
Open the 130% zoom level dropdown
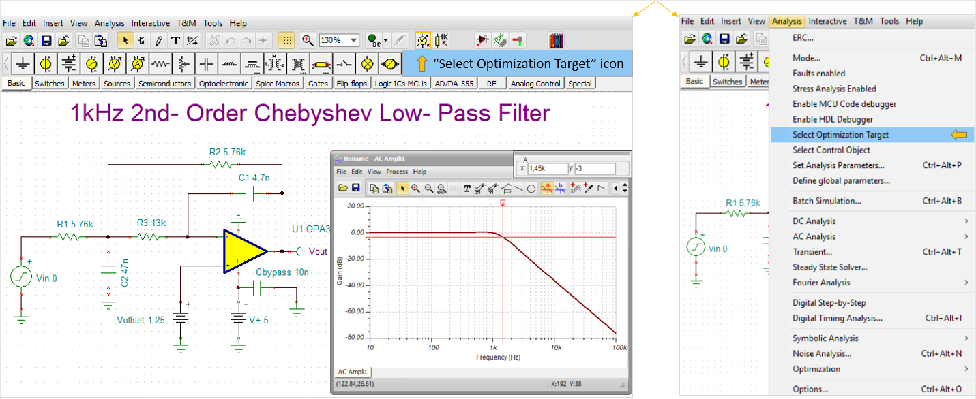pyautogui.click(x=353, y=40)
